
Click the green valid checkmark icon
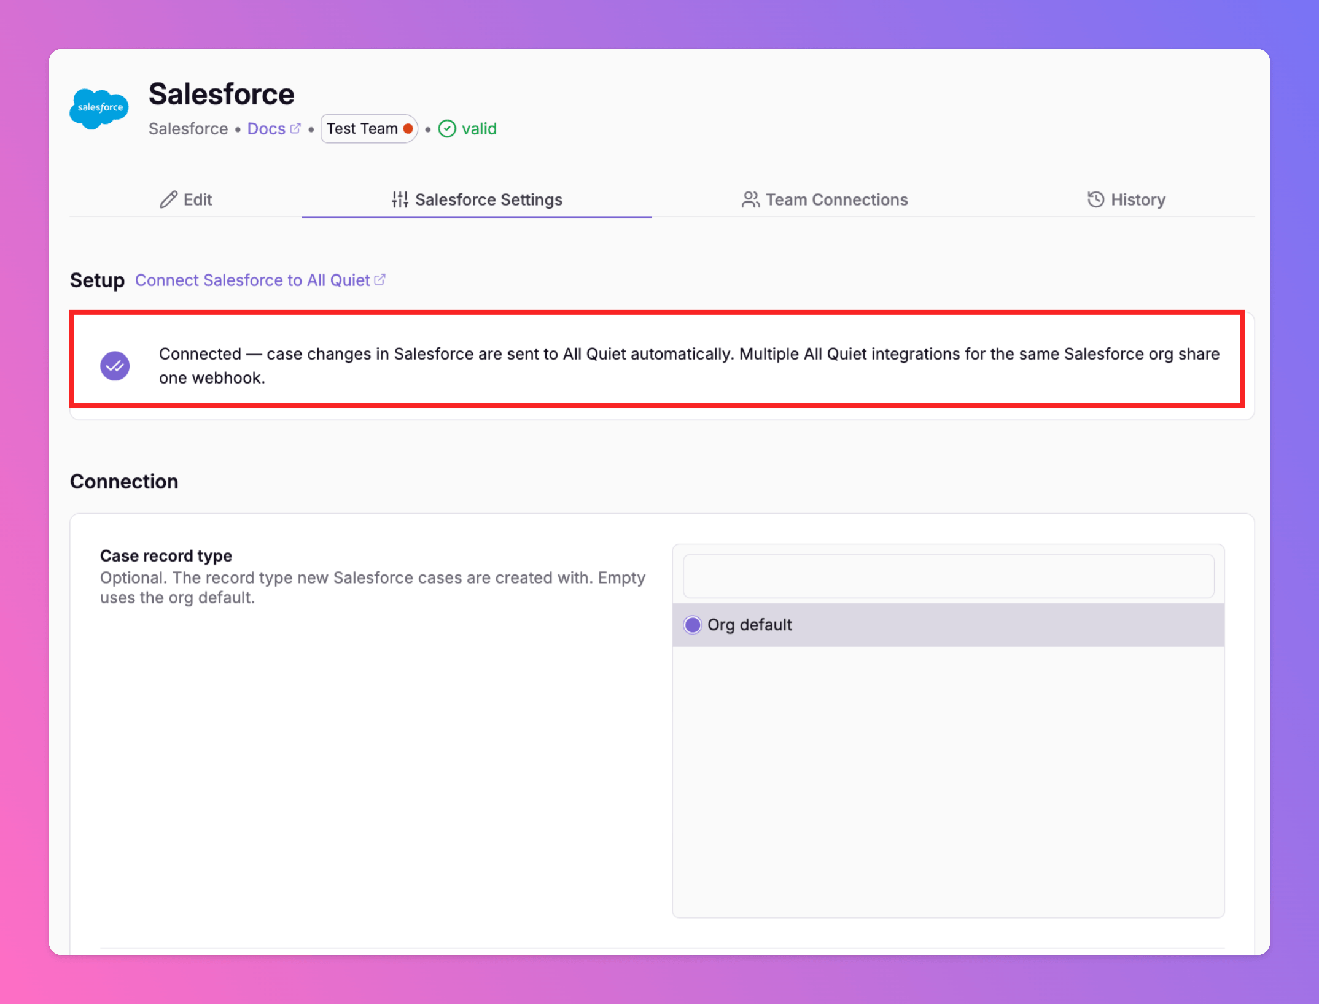[447, 129]
